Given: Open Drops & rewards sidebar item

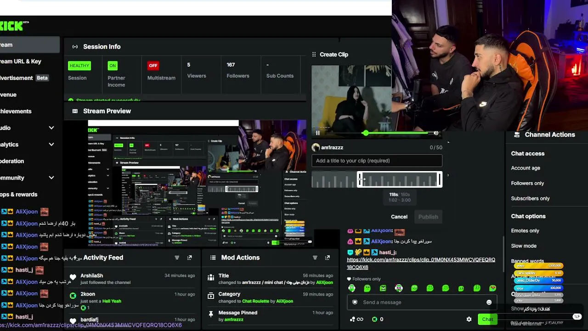Looking at the screenshot, I should pyautogui.click(x=19, y=194).
